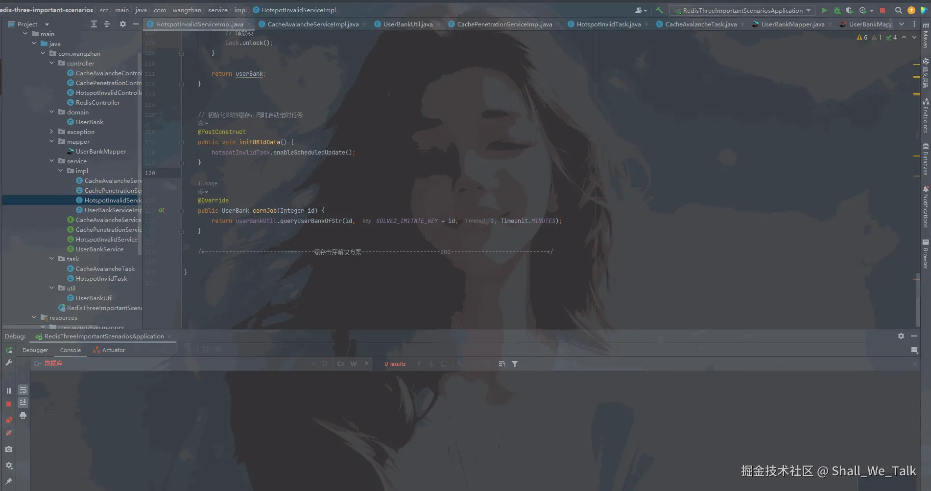Stop the debug session red square

(9, 404)
